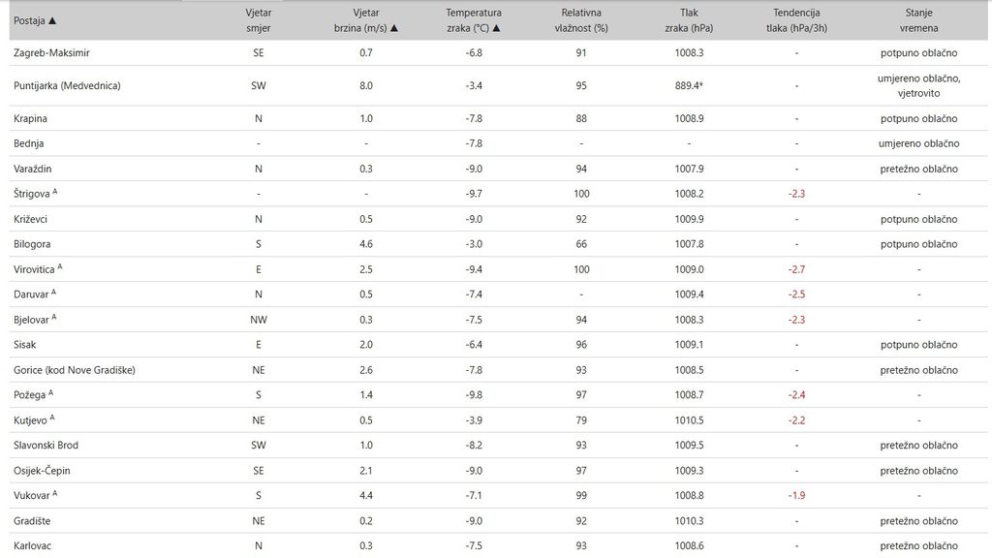Select the Karlovac station row
Viewport: 992px width, 558px height.
pyautogui.click(x=33, y=546)
